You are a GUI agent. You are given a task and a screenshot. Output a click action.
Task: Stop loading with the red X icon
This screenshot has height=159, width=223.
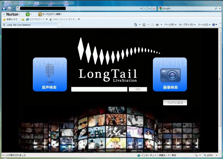pos(154,9)
